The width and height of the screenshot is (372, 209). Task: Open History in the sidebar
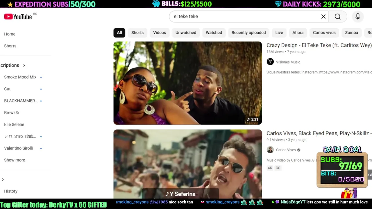[x=11, y=191]
